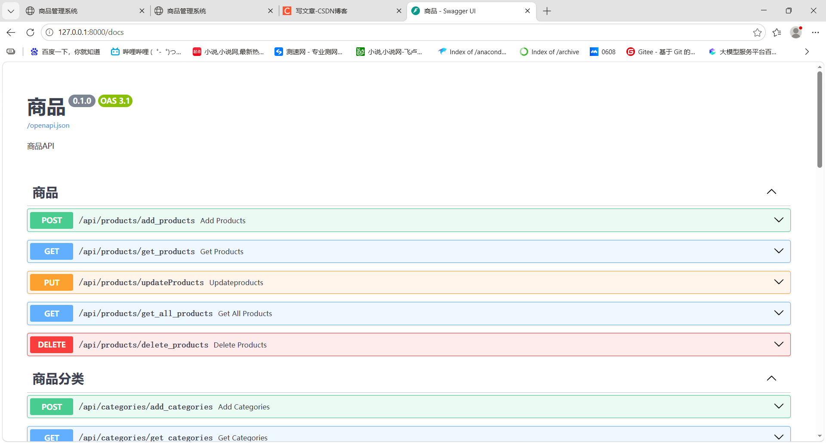Viewport: 826px width, 443px height.
Task: Click GET badge for get_all_products
Action: [52, 314]
